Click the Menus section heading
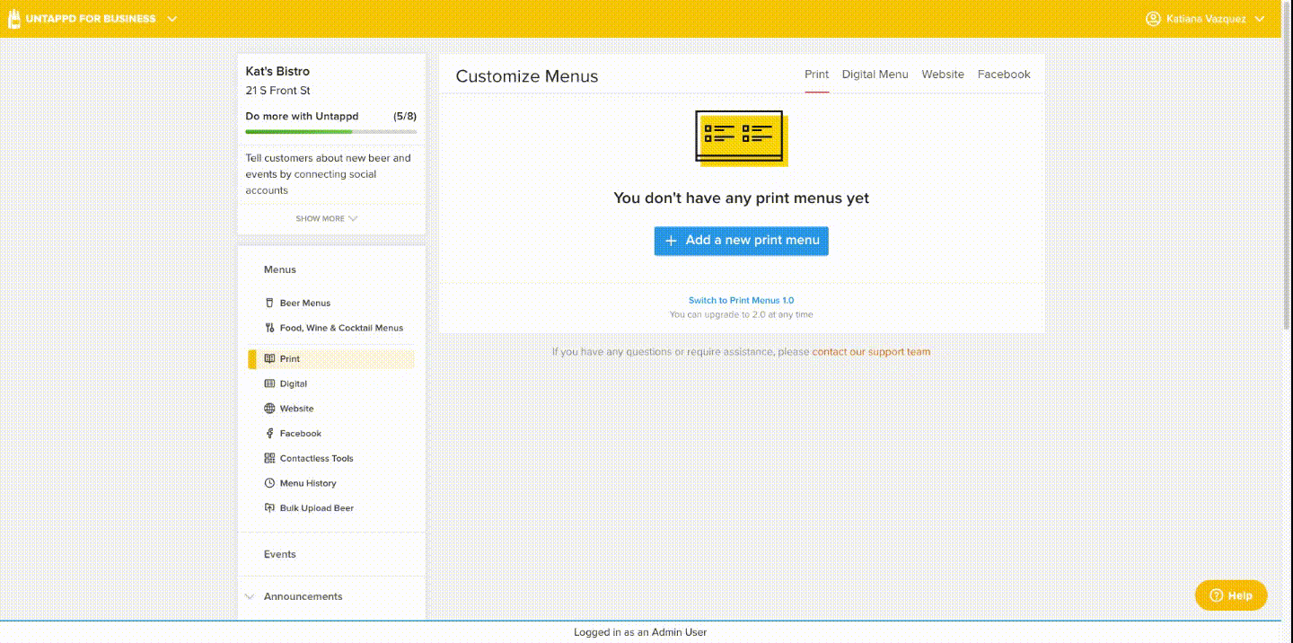Screen dimensions: 1293x643 (279, 269)
